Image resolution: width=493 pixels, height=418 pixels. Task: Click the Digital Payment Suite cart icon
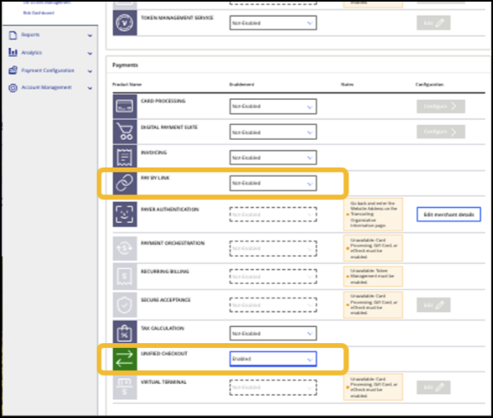125,132
